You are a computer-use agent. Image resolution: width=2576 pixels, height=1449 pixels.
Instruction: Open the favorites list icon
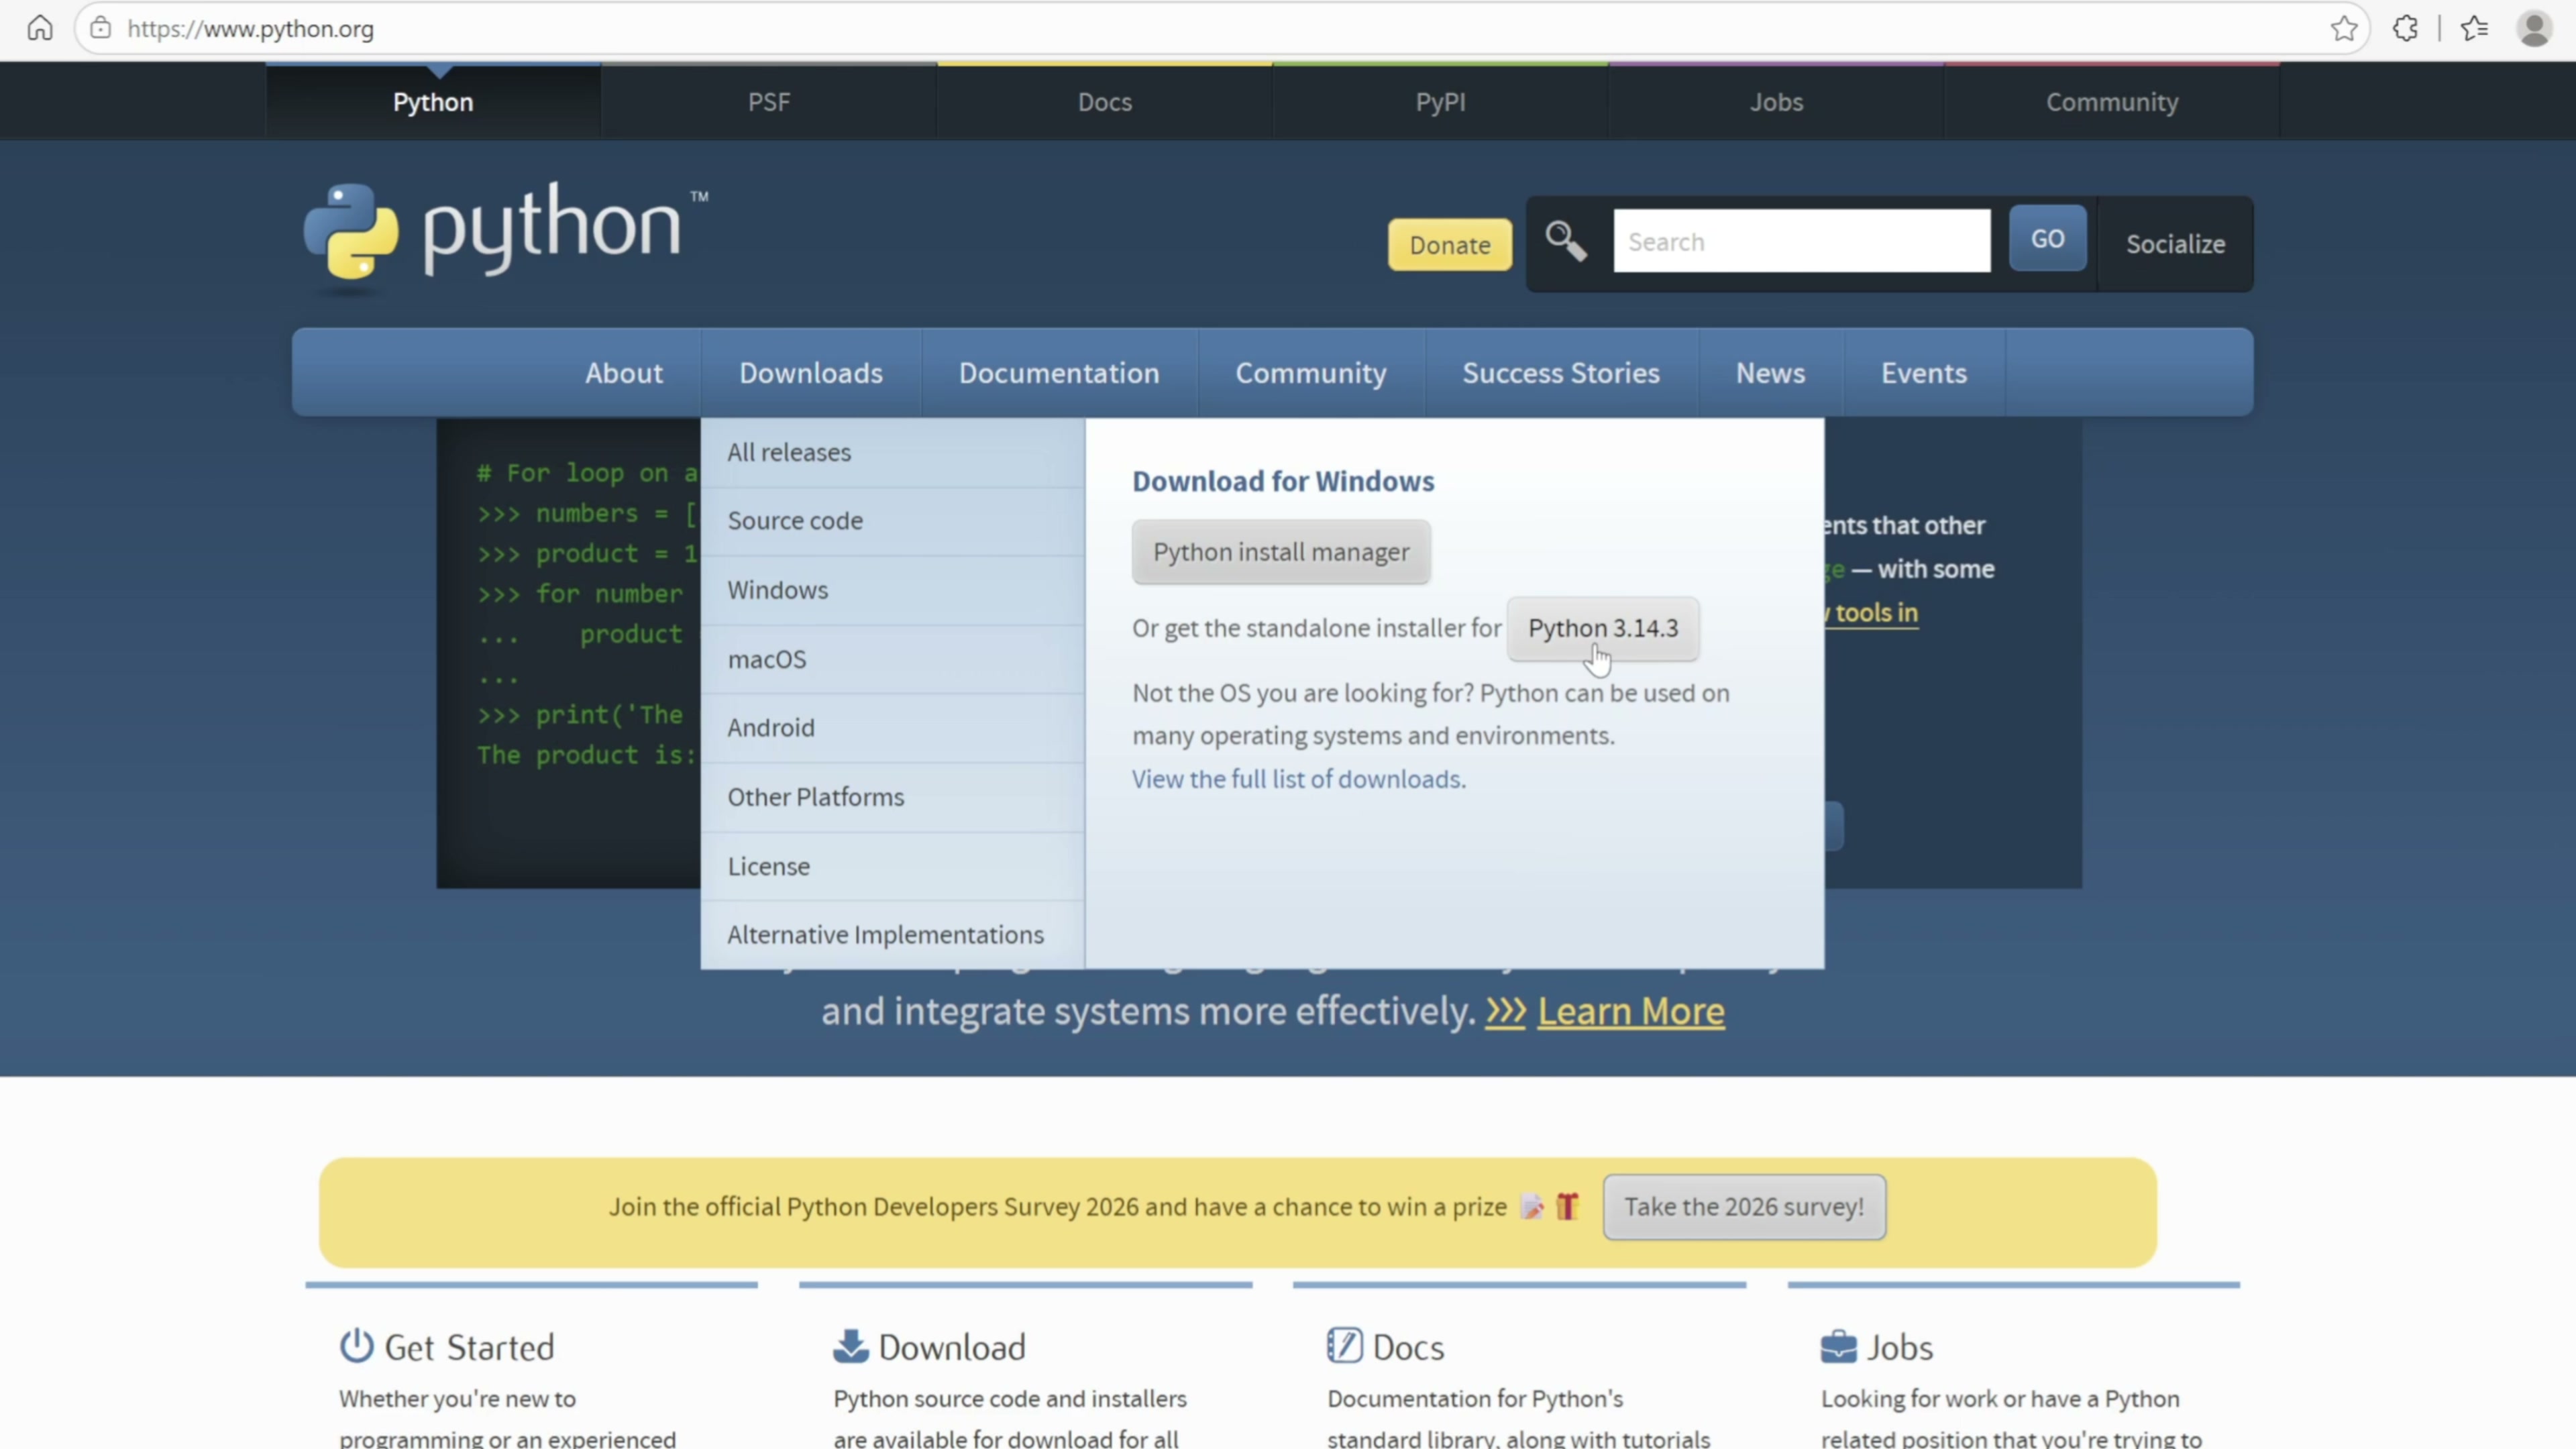2474,28
